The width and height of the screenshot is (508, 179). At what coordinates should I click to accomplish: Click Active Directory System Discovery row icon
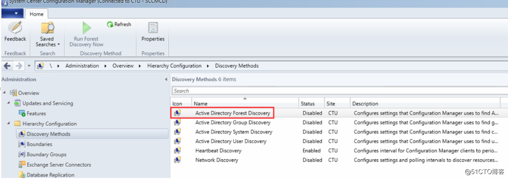[177, 132]
